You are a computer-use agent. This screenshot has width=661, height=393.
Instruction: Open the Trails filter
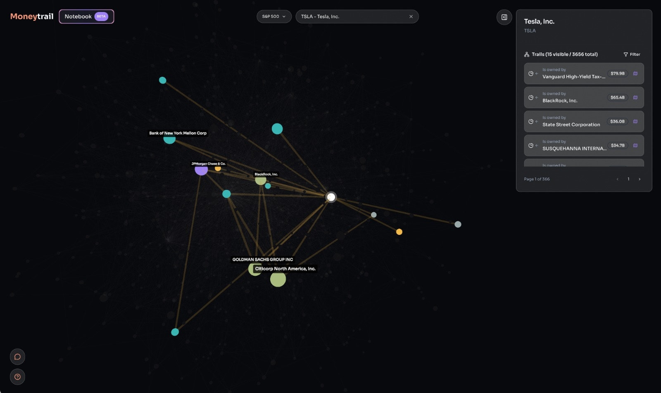[x=632, y=54]
